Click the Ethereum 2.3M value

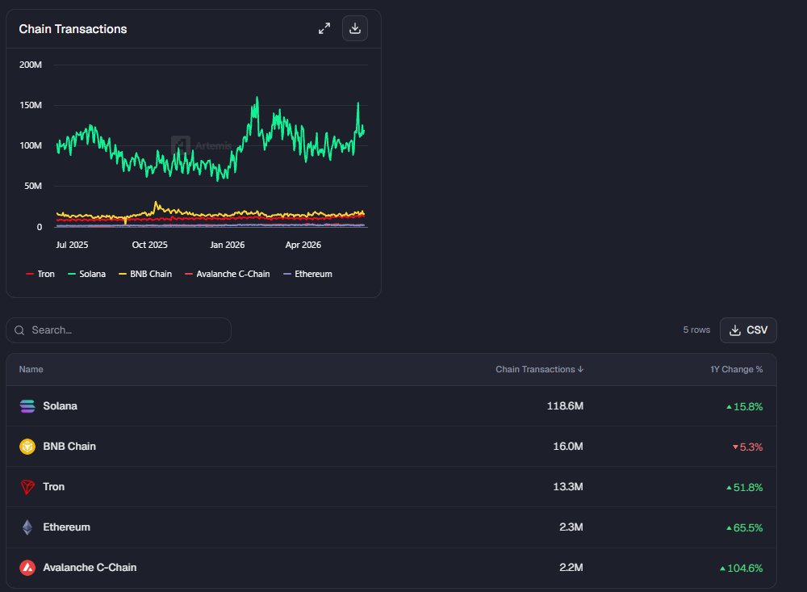coord(571,527)
